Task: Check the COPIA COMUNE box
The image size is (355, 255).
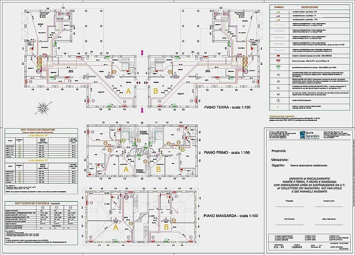Action: click(x=276, y=241)
